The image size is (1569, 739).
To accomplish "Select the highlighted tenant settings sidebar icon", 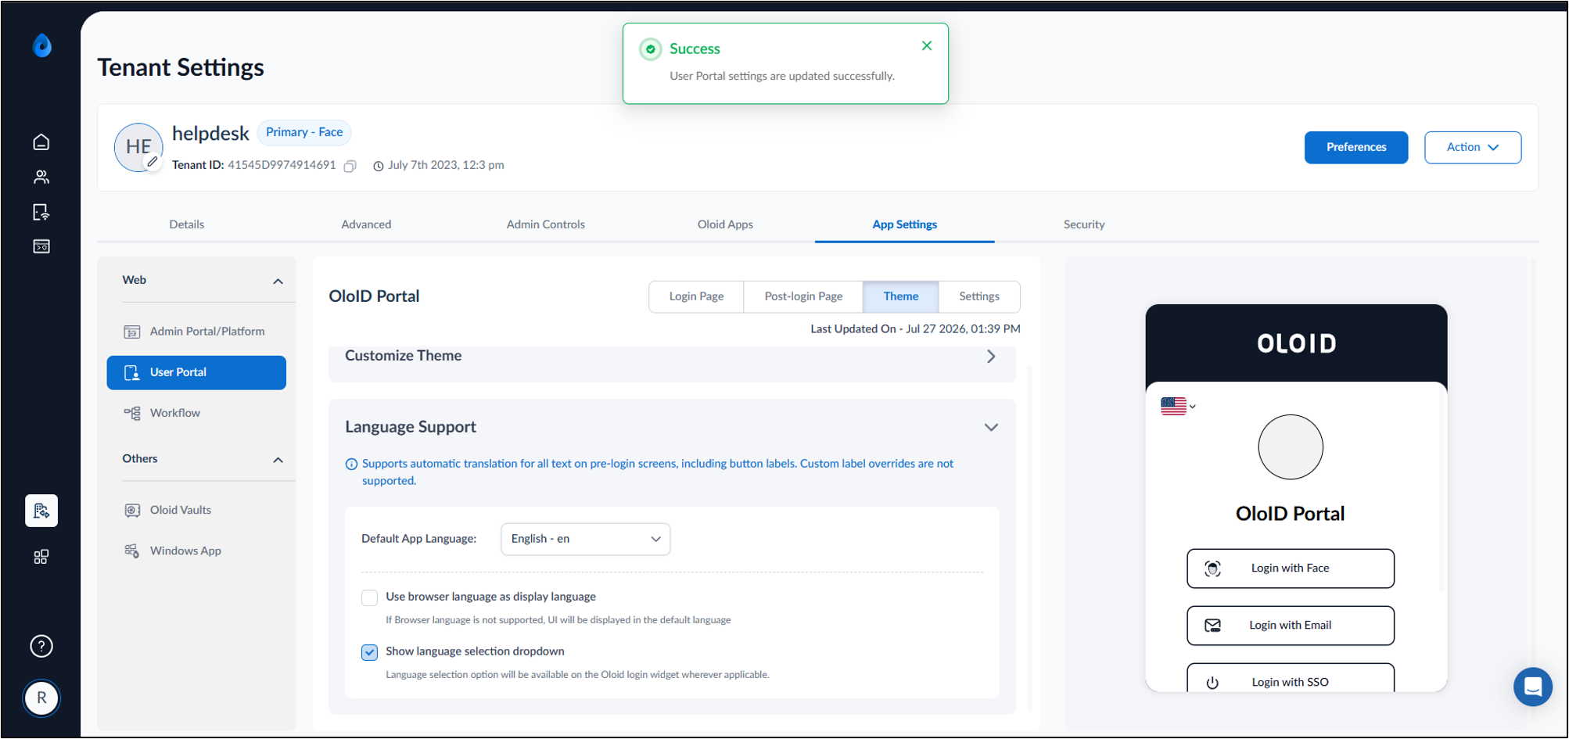I will click(41, 511).
